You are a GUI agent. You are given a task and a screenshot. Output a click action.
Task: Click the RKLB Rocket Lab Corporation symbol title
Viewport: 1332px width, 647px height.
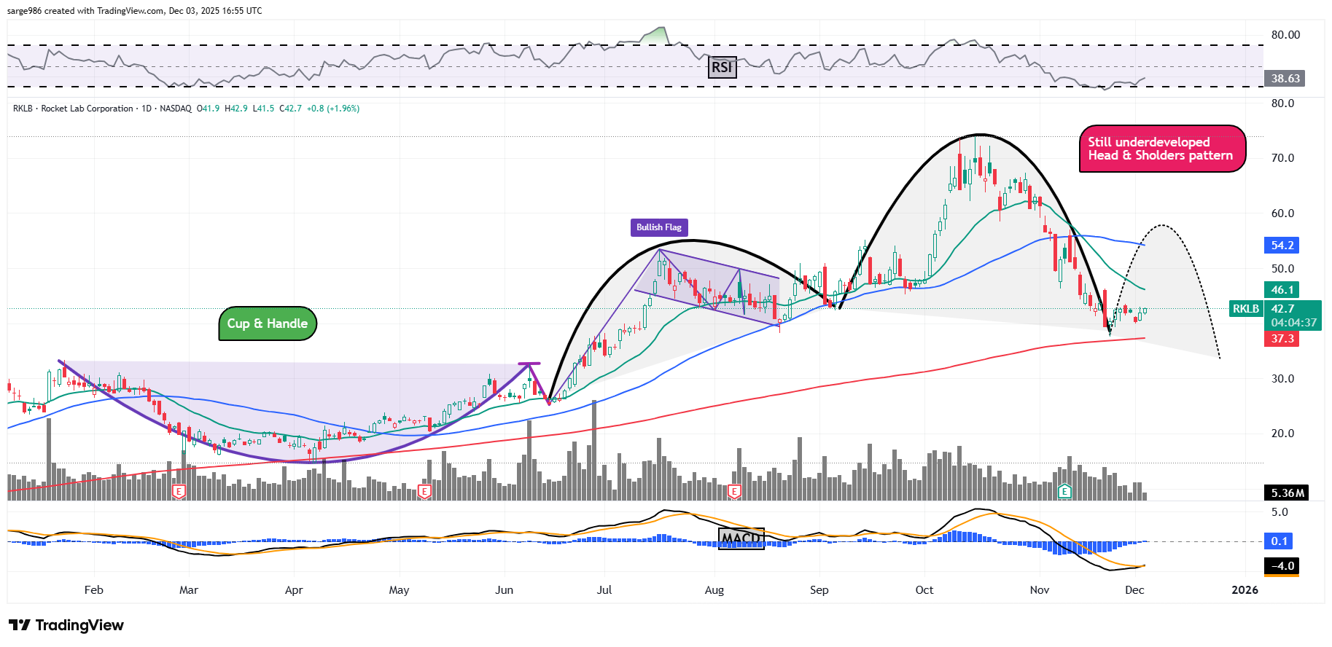click(102, 109)
